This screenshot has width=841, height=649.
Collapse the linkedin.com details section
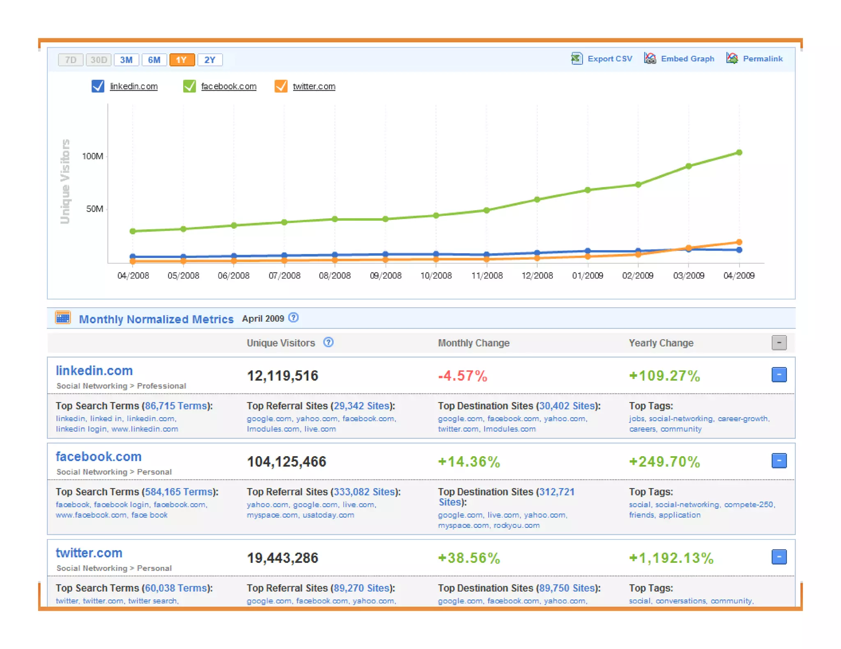tap(779, 375)
